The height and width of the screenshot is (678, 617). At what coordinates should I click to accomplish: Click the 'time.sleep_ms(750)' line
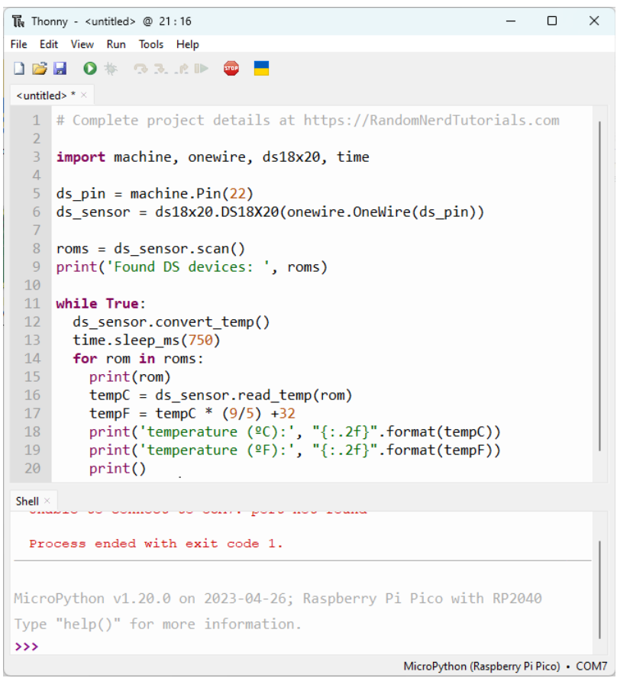point(146,341)
